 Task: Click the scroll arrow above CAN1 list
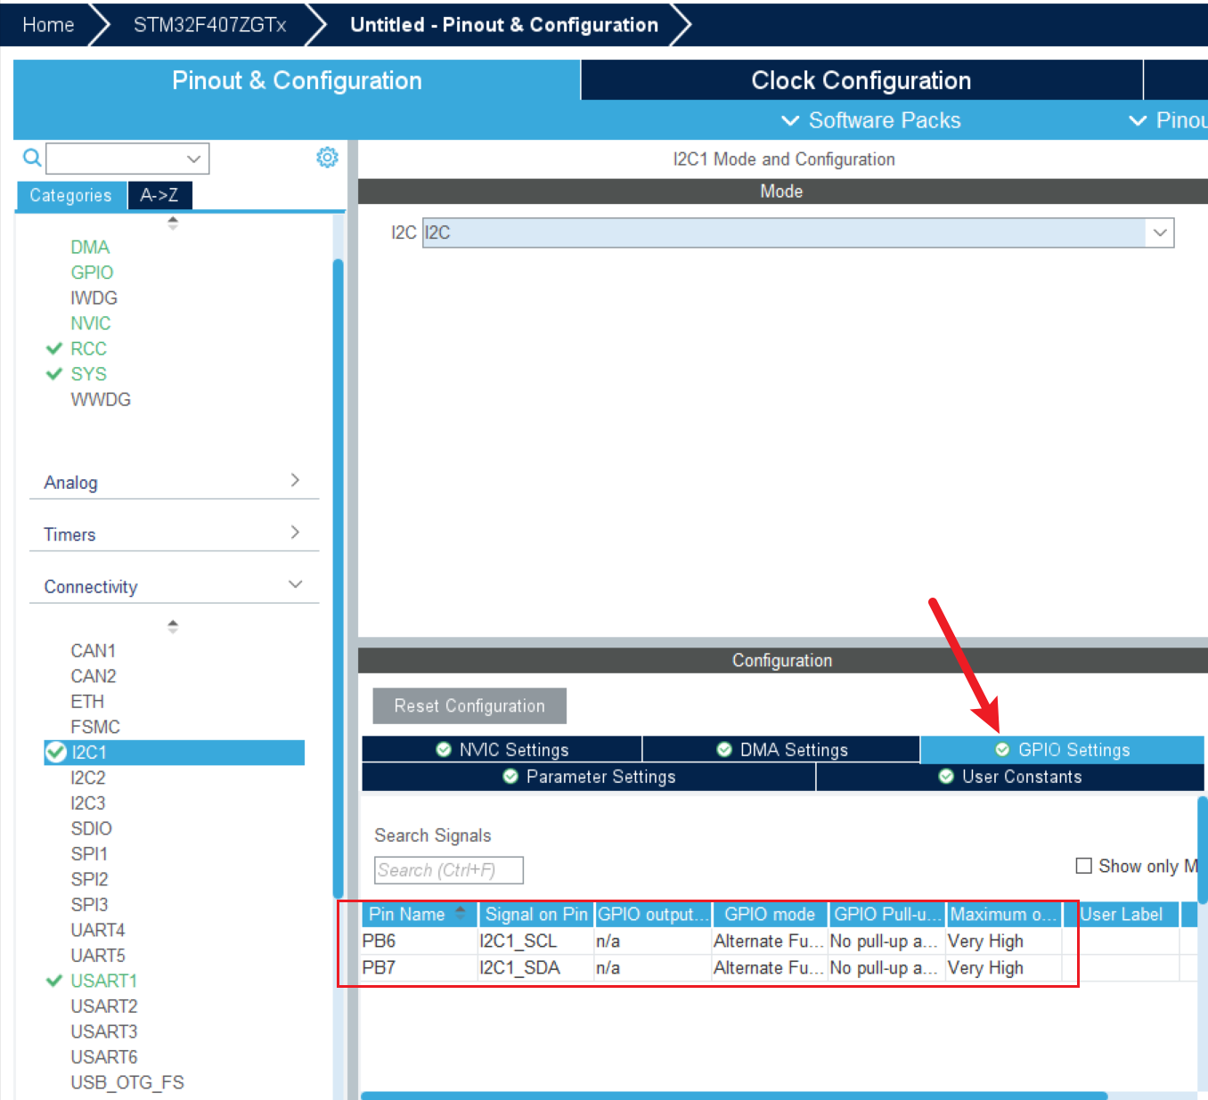pos(173,626)
